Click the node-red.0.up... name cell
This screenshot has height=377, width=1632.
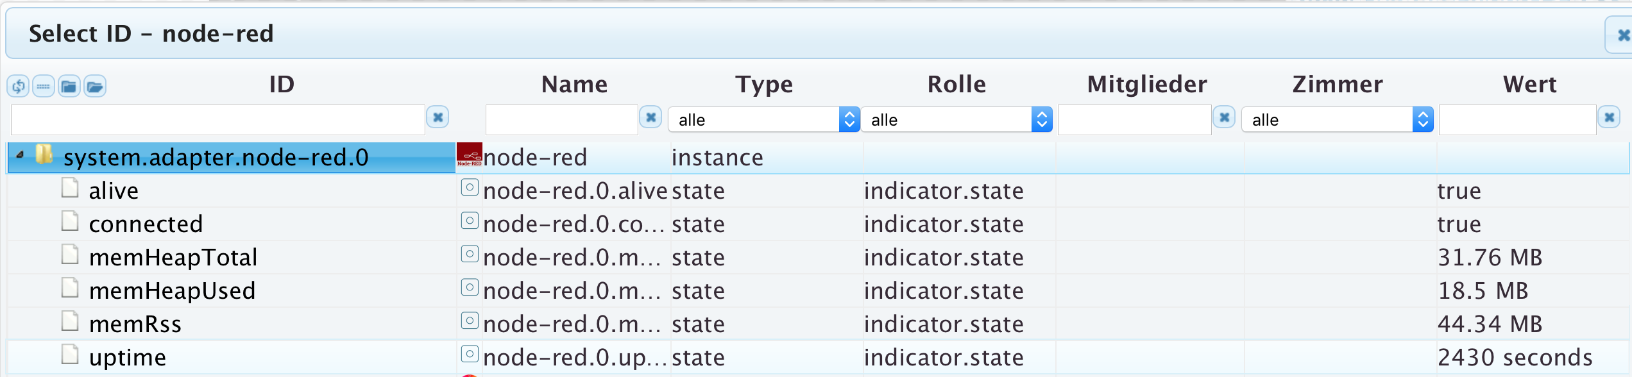point(575,358)
